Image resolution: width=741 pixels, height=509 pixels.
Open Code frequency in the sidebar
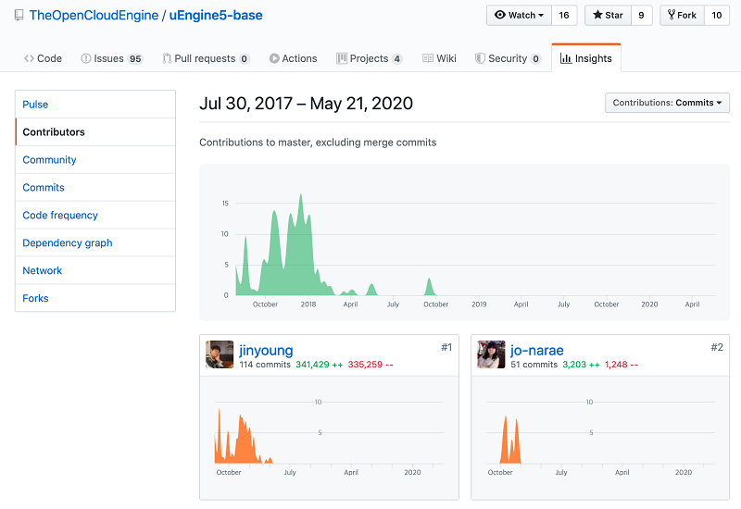click(x=95, y=216)
